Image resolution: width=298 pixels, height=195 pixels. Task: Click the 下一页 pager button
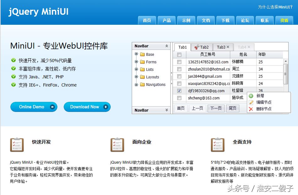pos(216,108)
